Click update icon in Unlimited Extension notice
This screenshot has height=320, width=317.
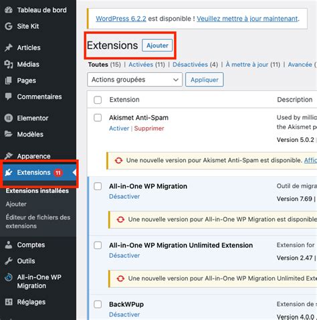point(120,278)
